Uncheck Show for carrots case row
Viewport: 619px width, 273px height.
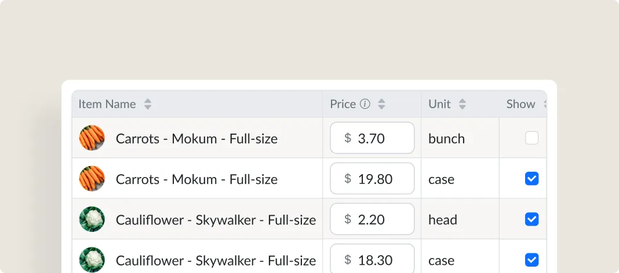pyautogui.click(x=531, y=179)
